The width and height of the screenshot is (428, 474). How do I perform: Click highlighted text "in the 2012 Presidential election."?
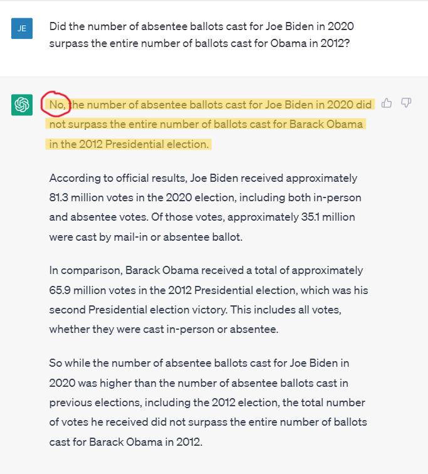[x=128, y=144]
